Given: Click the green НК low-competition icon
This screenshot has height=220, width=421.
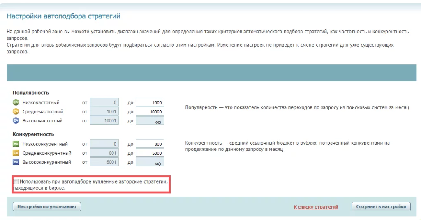Looking at the screenshot, I should [x=16, y=144].
